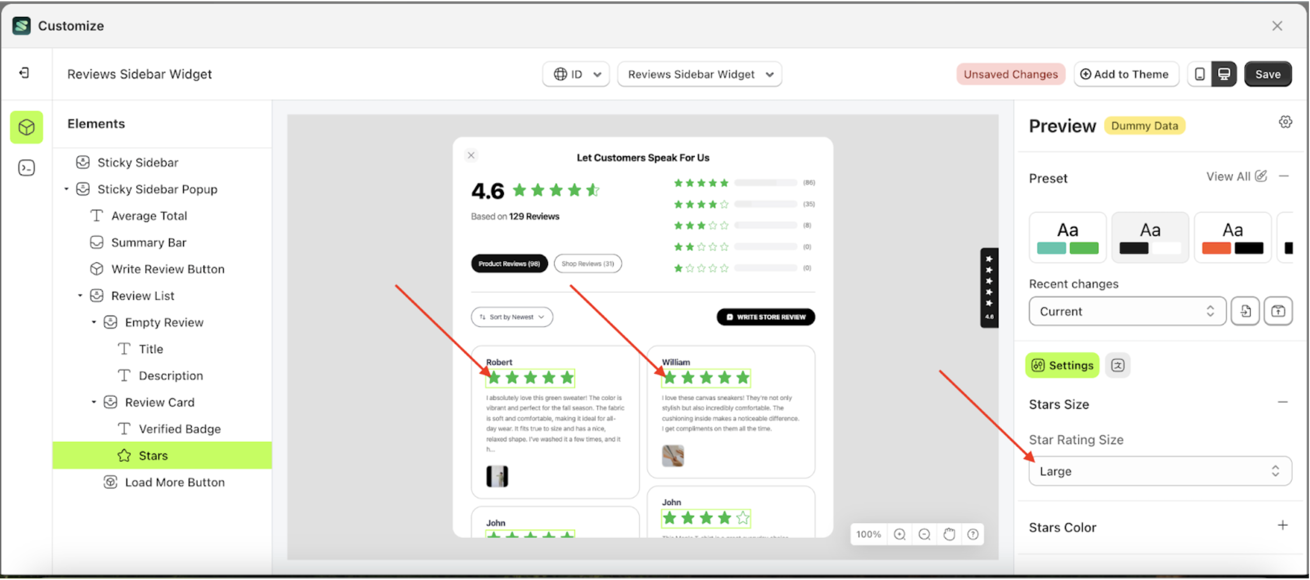Select Write Review Button in elements tree
1310x580 pixels.
pos(167,269)
